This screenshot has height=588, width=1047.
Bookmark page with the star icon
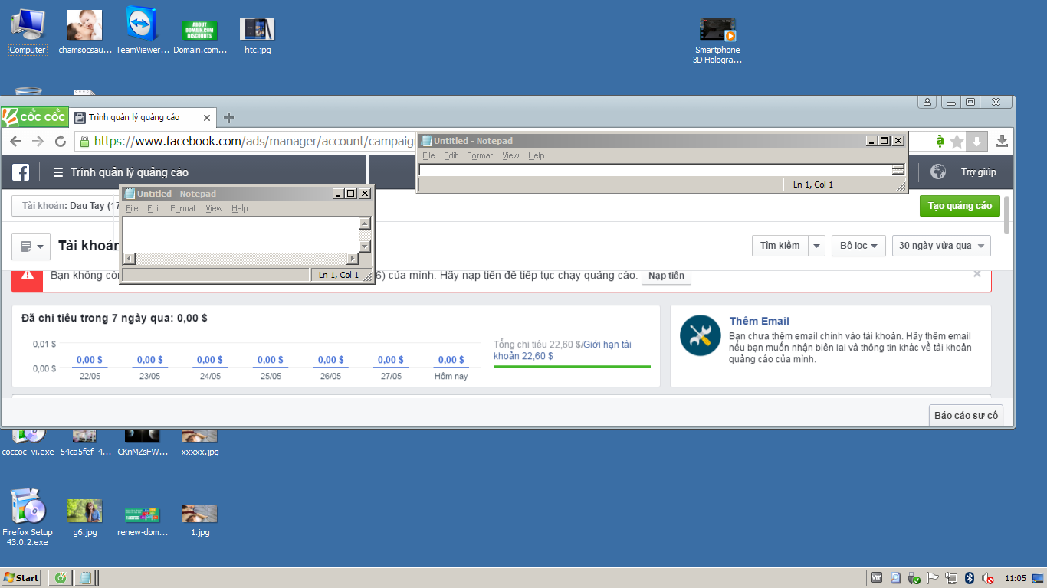coord(957,141)
